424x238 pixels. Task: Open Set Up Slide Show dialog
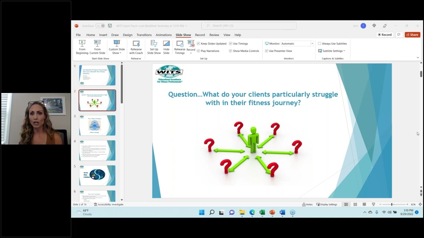coord(154,47)
